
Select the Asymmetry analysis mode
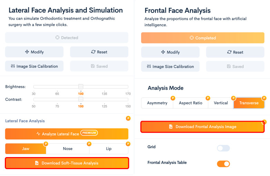pyautogui.click(x=157, y=103)
